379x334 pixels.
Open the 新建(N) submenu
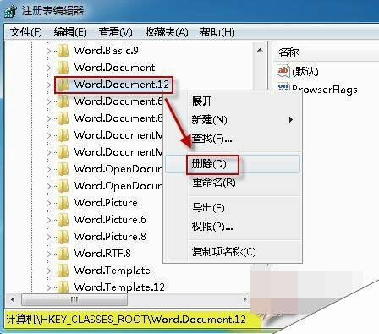pos(233,120)
